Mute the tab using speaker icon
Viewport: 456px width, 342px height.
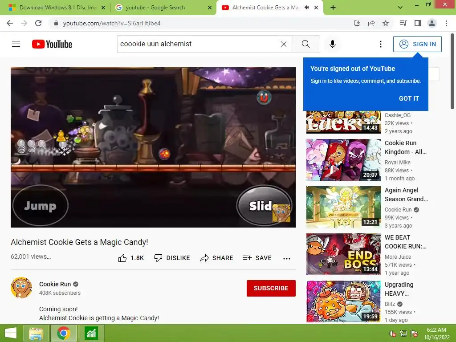click(x=306, y=8)
